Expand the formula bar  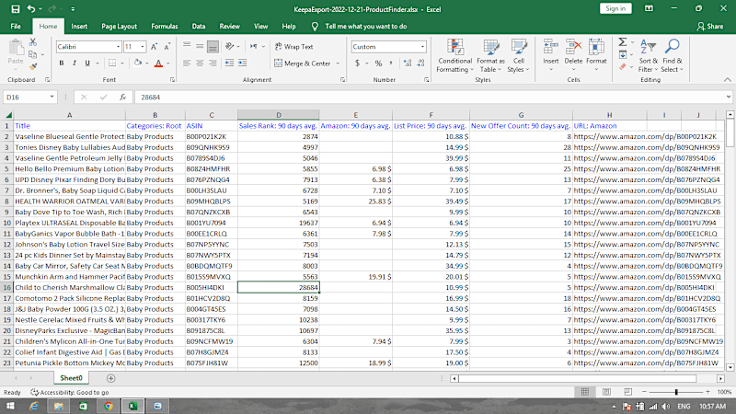coord(728,98)
